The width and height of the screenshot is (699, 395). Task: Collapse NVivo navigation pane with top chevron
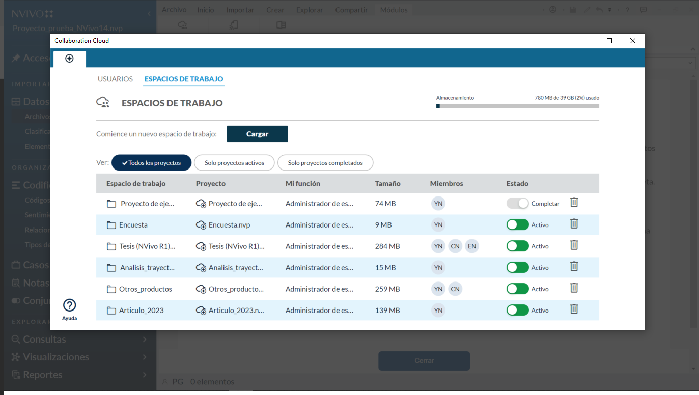click(x=149, y=14)
